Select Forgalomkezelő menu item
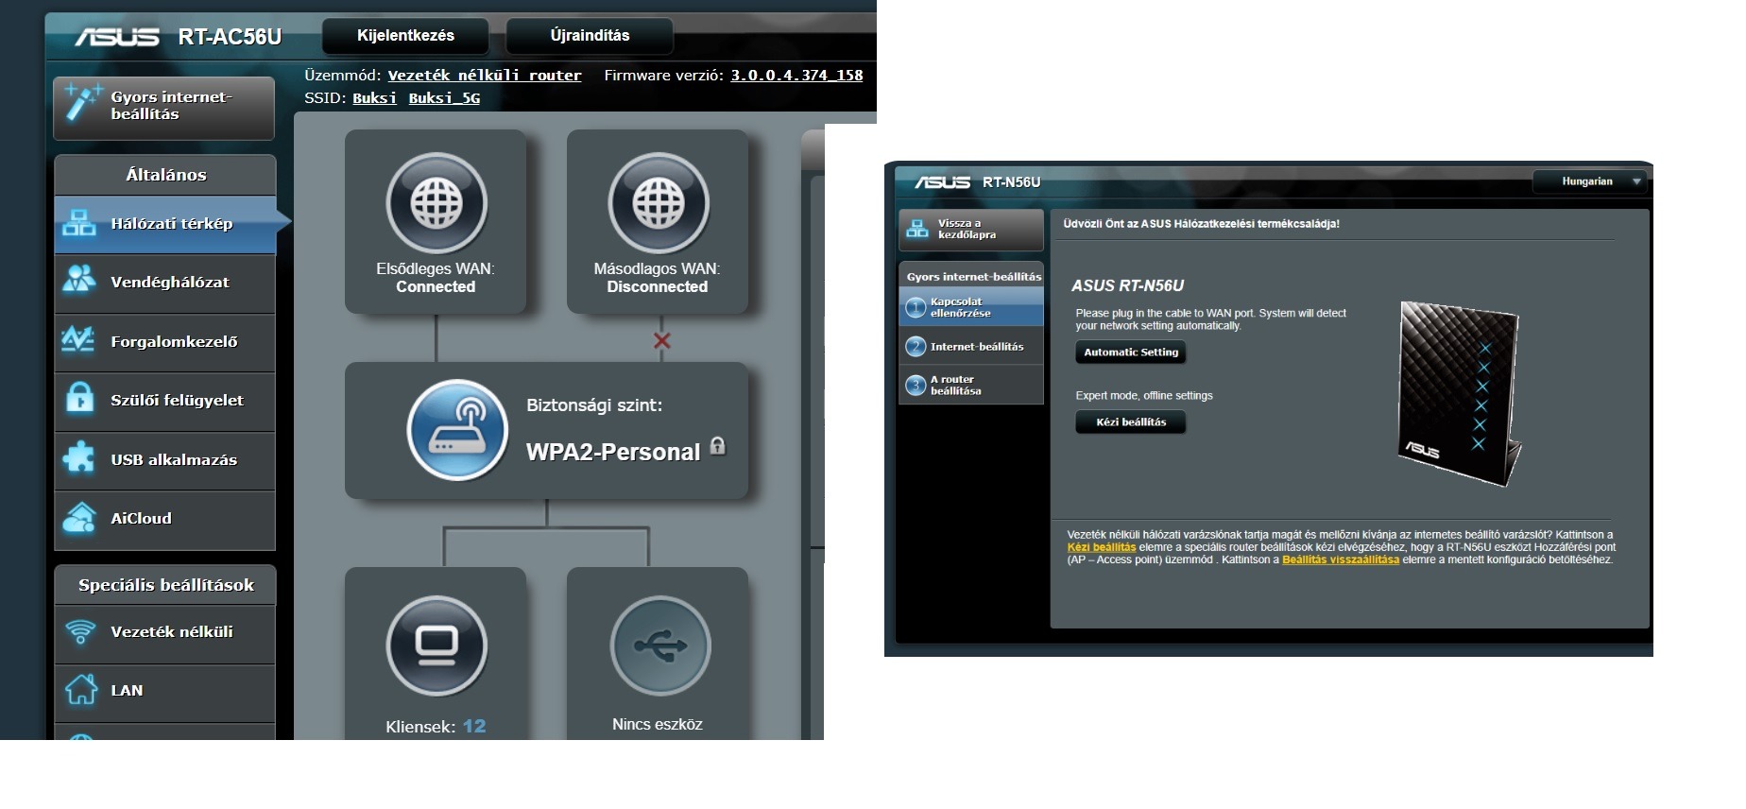Image resolution: width=1746 pixels, height=809 pixels. click(165, 342)
